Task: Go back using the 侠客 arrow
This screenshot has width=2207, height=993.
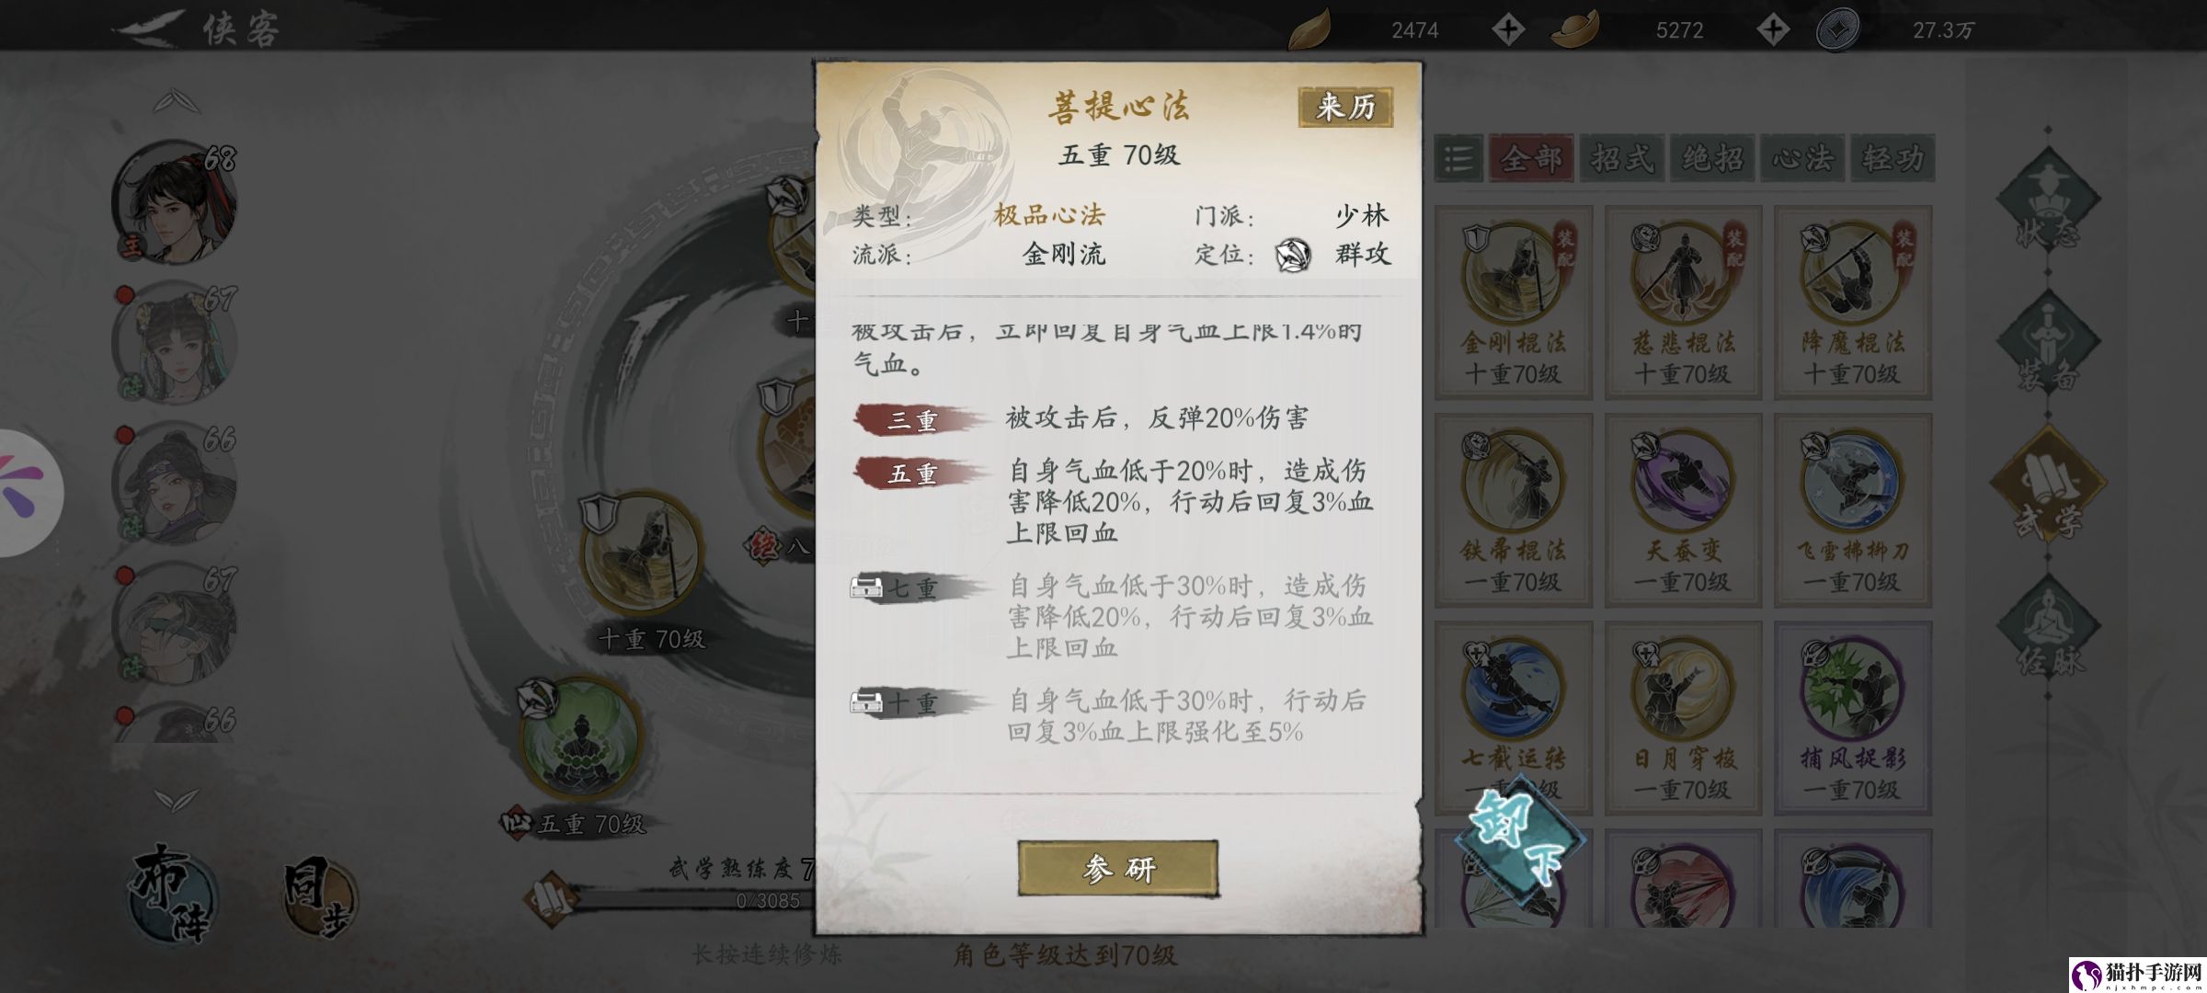Action: 147,29
